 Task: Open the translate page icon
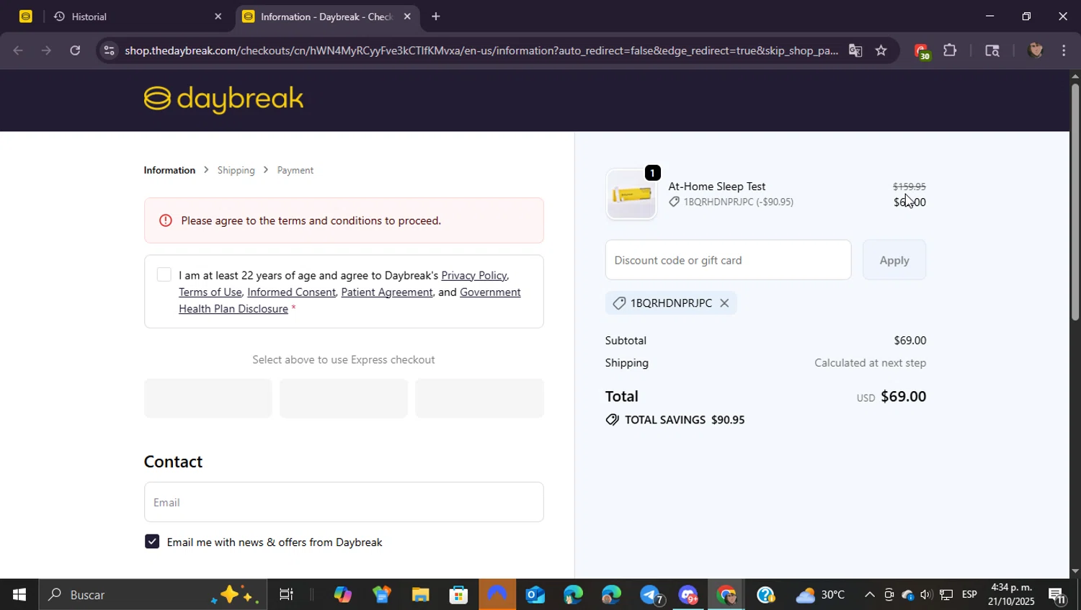(855, 50)
